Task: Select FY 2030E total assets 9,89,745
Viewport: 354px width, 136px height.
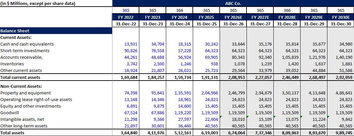Action: point(344,133)
